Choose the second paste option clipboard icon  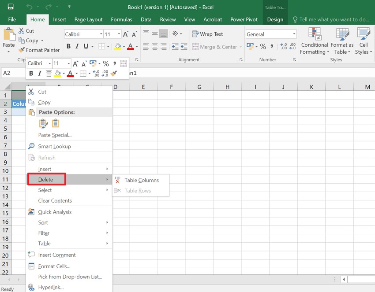coord(56,123)
